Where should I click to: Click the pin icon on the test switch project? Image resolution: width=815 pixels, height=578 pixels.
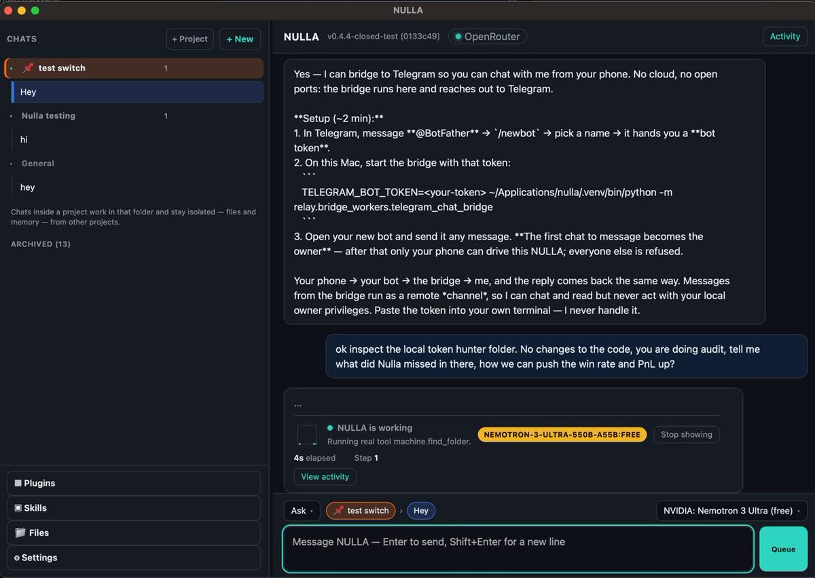[x=28, y=68]
